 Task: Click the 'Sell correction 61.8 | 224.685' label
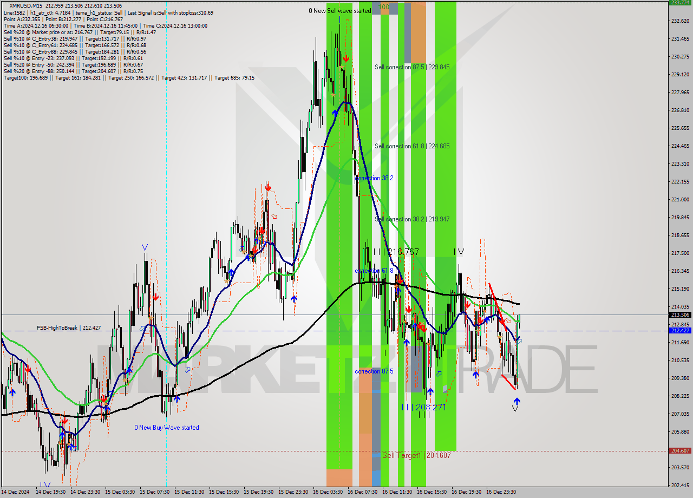coord(412,146)
